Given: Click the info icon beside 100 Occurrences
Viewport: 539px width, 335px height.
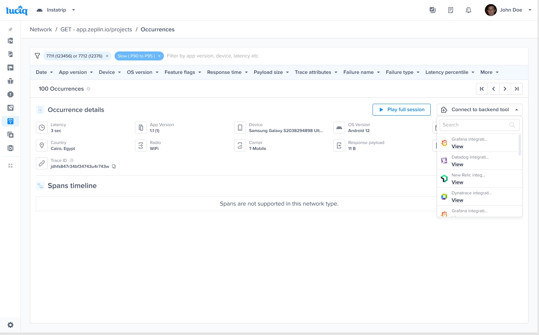Looking at the screenshot, I should coord(88,89).
